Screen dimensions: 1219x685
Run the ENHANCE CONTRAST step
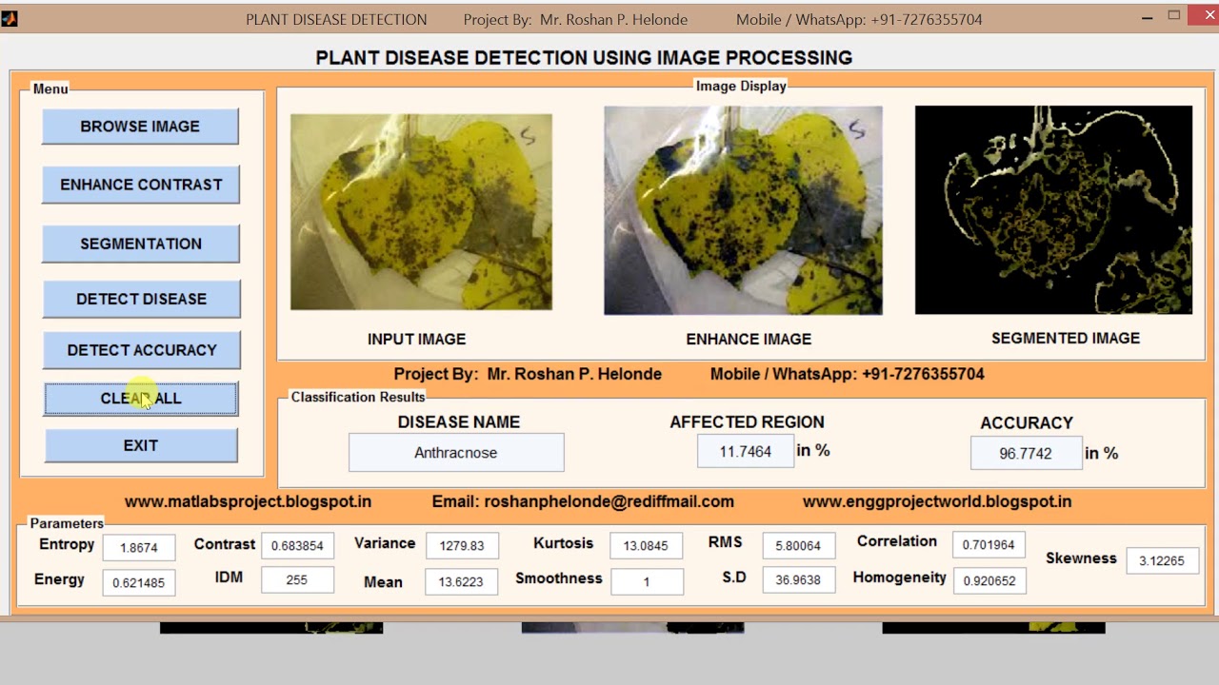pos(141,185)
